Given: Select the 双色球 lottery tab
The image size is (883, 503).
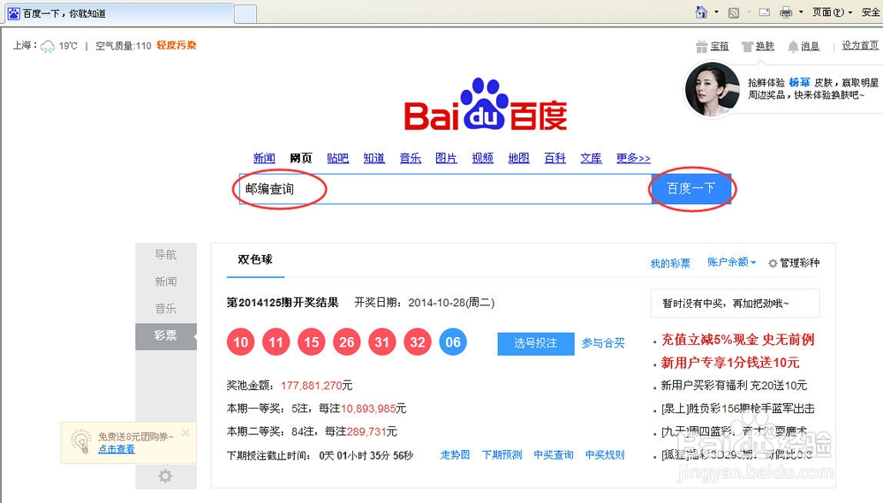Looking at the screenshot, I should (x=255, y=260).
